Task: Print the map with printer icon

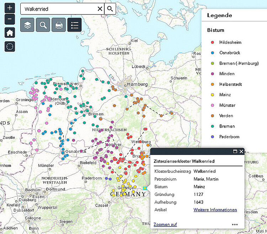Action: [59, 25]
